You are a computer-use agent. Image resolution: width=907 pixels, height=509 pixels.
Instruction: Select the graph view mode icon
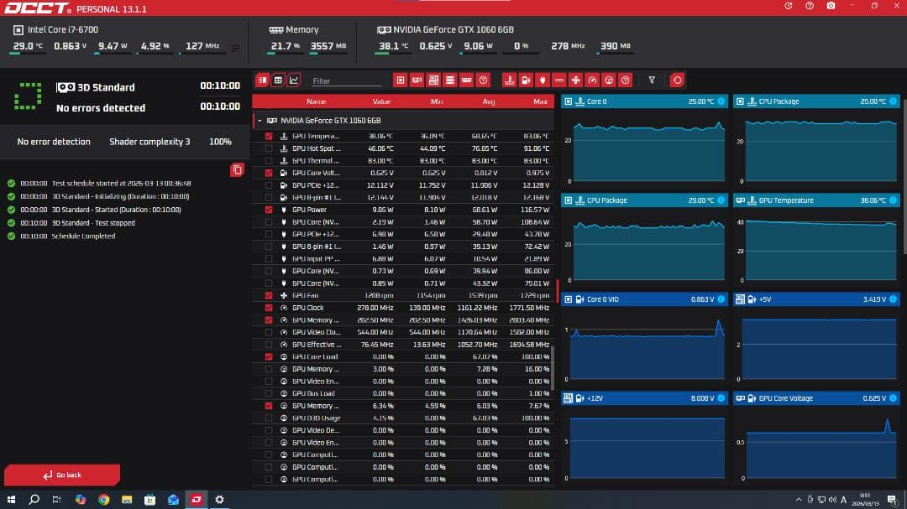[294, 81]
